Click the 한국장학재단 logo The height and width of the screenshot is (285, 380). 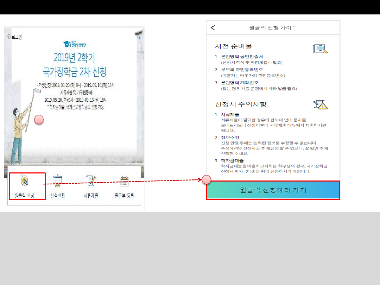click(75, 44)
